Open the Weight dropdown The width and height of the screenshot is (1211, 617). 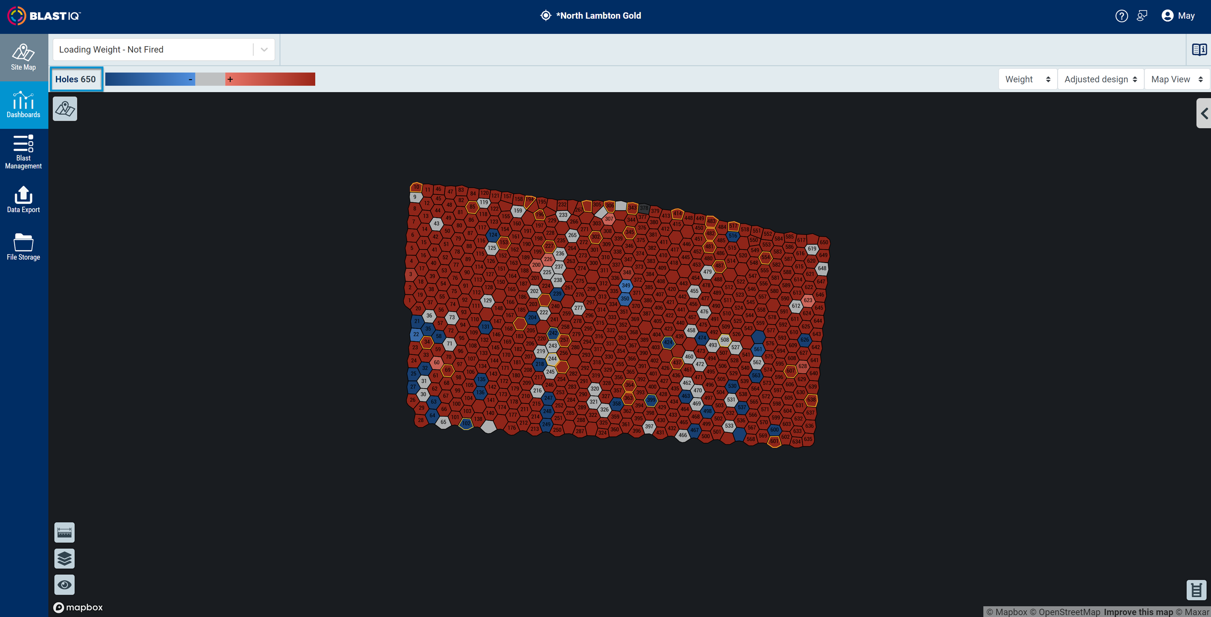(x=1028, y=79)
